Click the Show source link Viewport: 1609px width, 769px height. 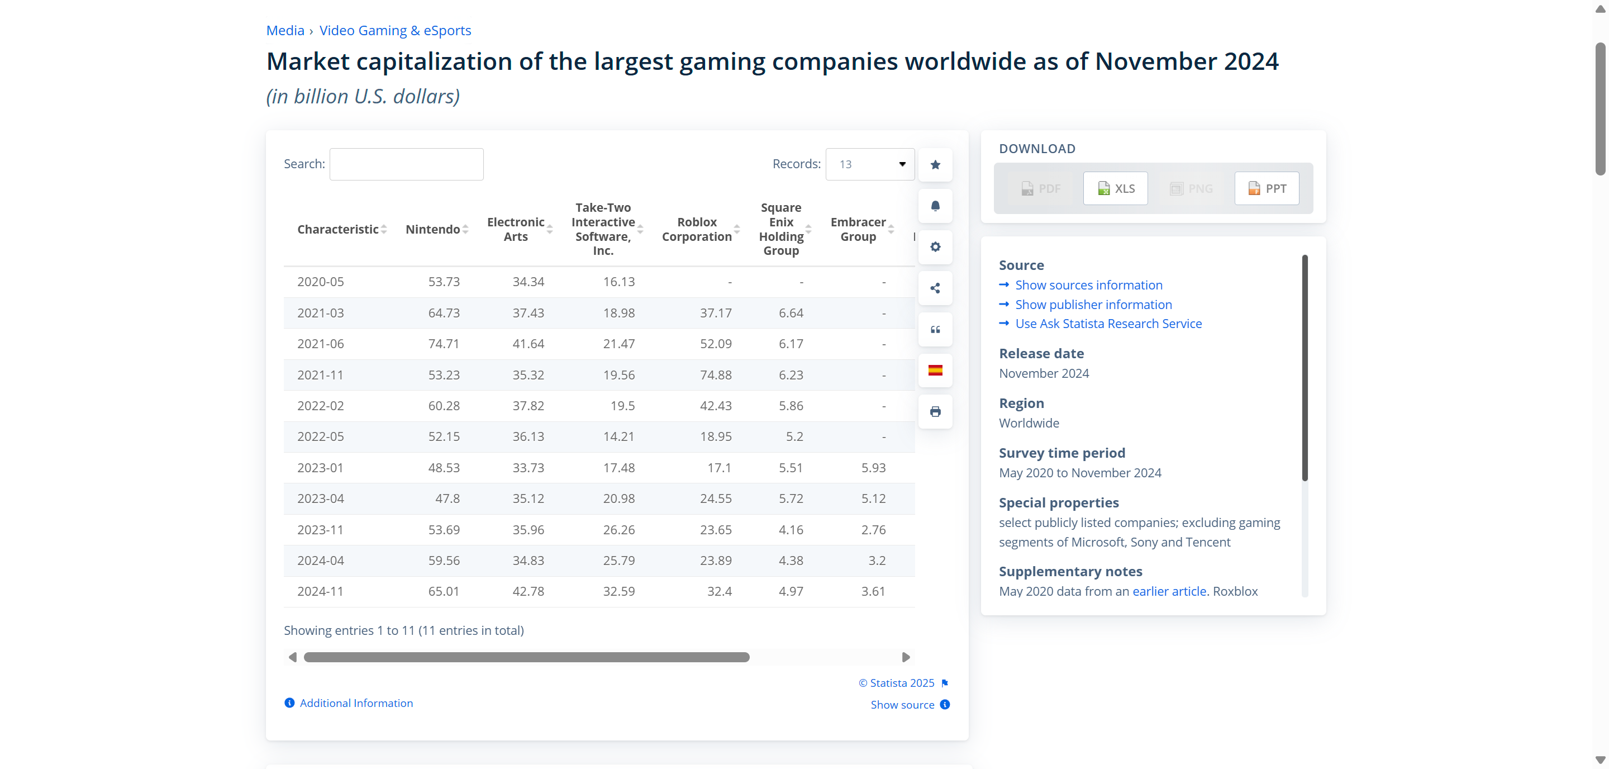coord(903,705)
